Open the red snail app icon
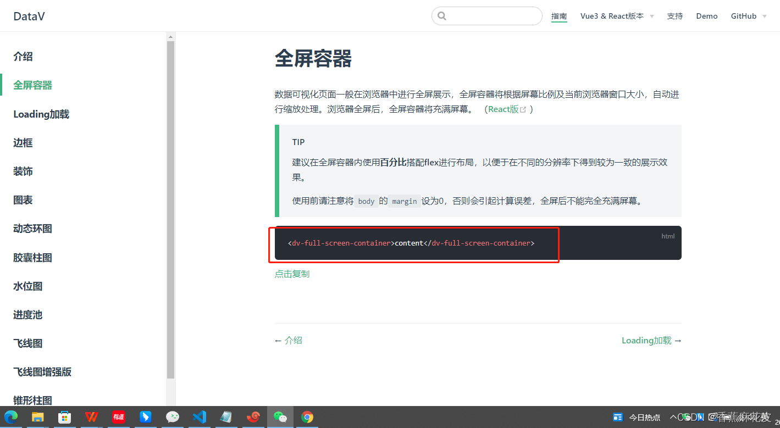780x428 pixels. pos(253,417)
